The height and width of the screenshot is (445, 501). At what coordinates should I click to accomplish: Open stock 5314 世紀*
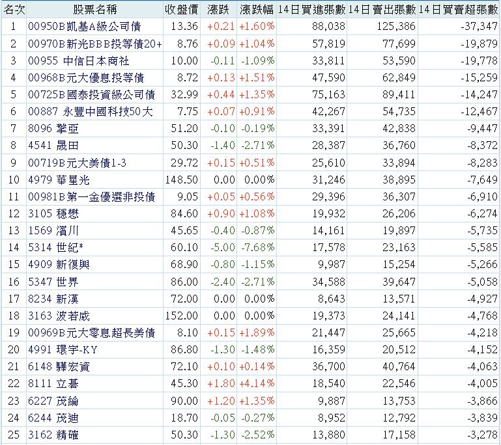(x=55, y=247)
